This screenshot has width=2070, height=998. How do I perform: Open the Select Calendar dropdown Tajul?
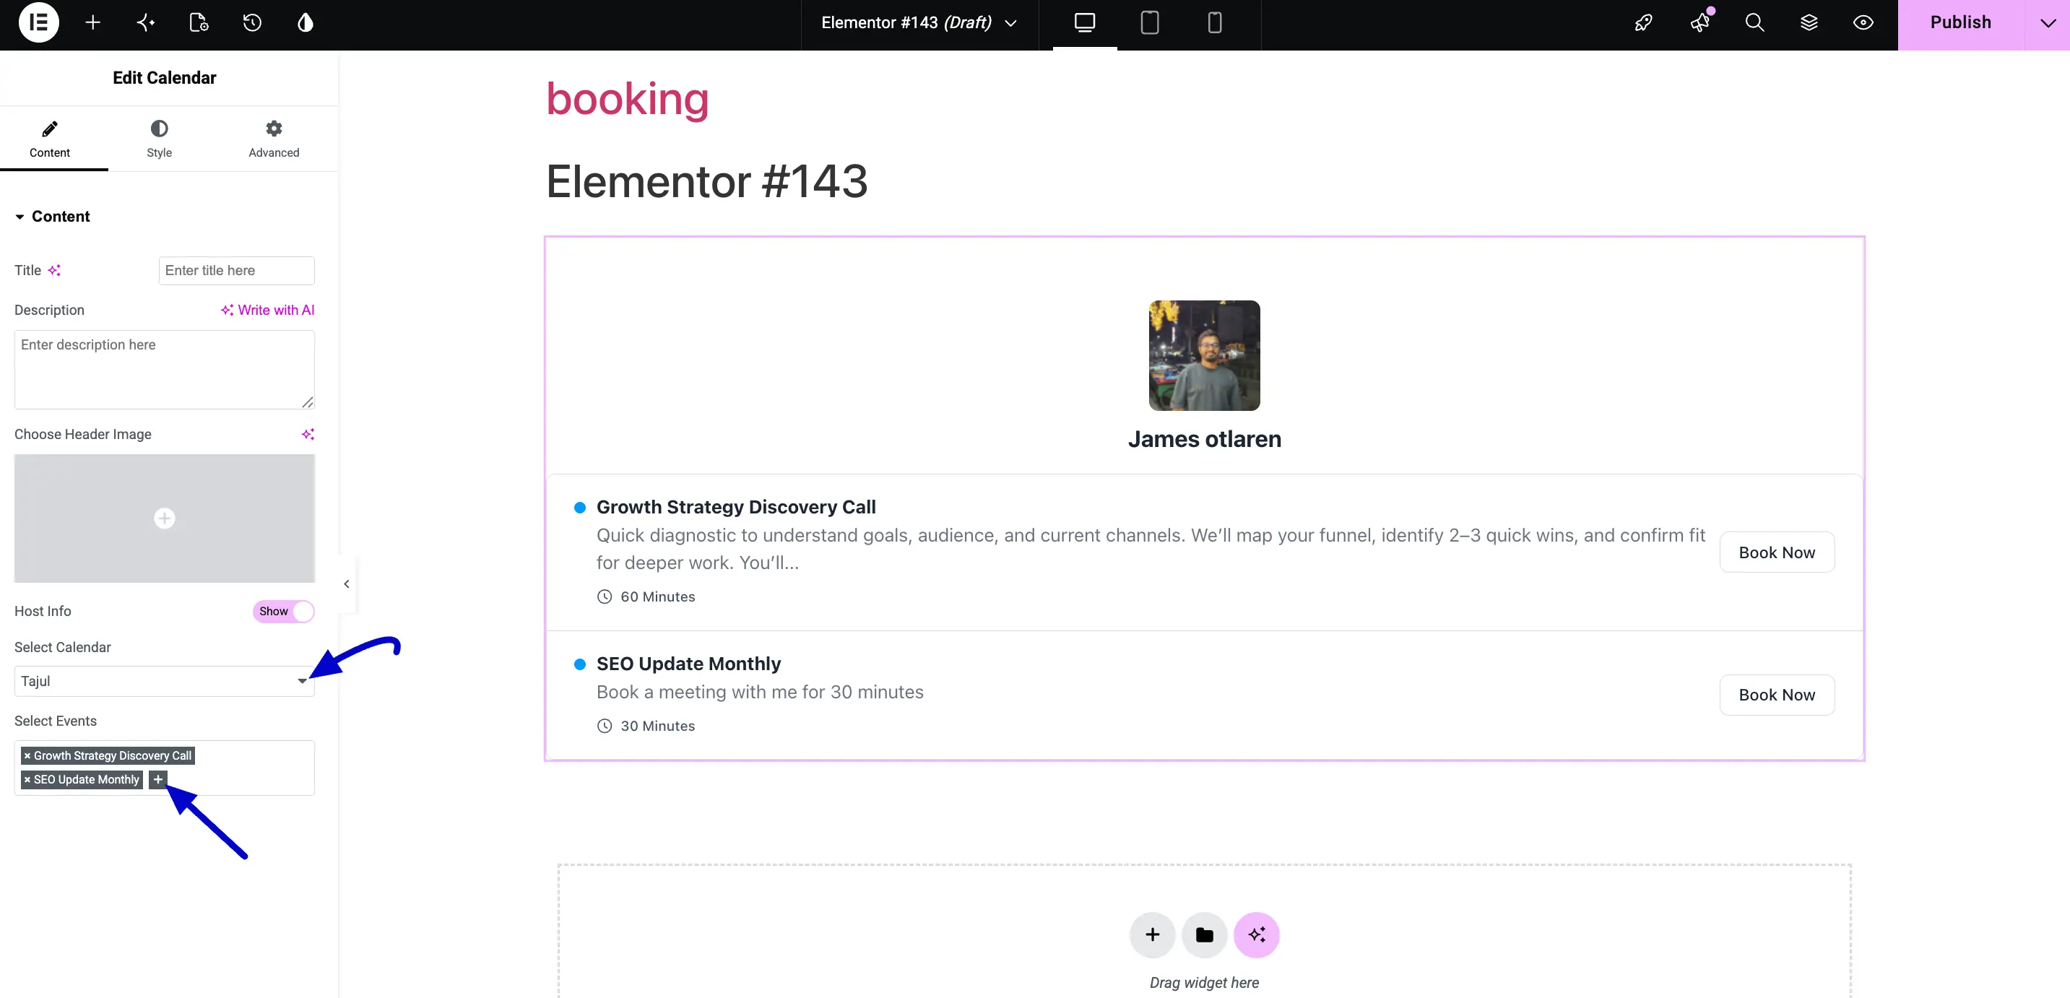pyautogui.click(x=165, y=682)
